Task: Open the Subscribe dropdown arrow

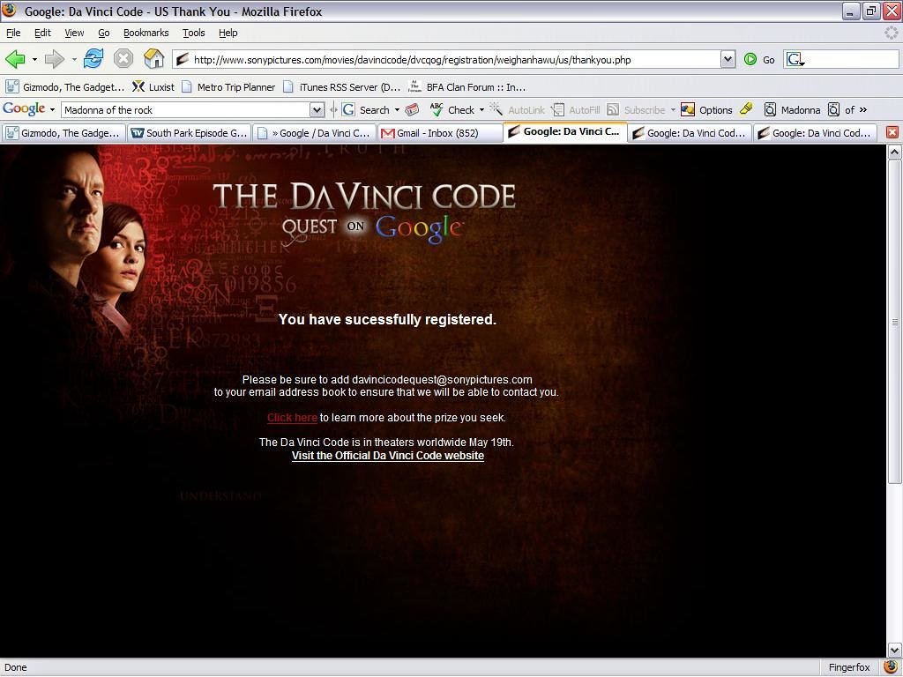Action: click(673, 110)
